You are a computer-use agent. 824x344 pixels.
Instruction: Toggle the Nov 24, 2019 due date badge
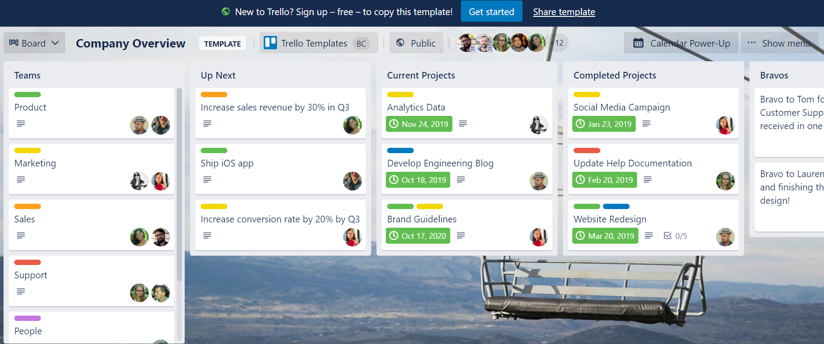[x=419, y=124]
